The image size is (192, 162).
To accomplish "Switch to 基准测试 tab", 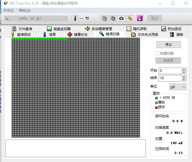I will pyautogui.click(x=21, y=34).
